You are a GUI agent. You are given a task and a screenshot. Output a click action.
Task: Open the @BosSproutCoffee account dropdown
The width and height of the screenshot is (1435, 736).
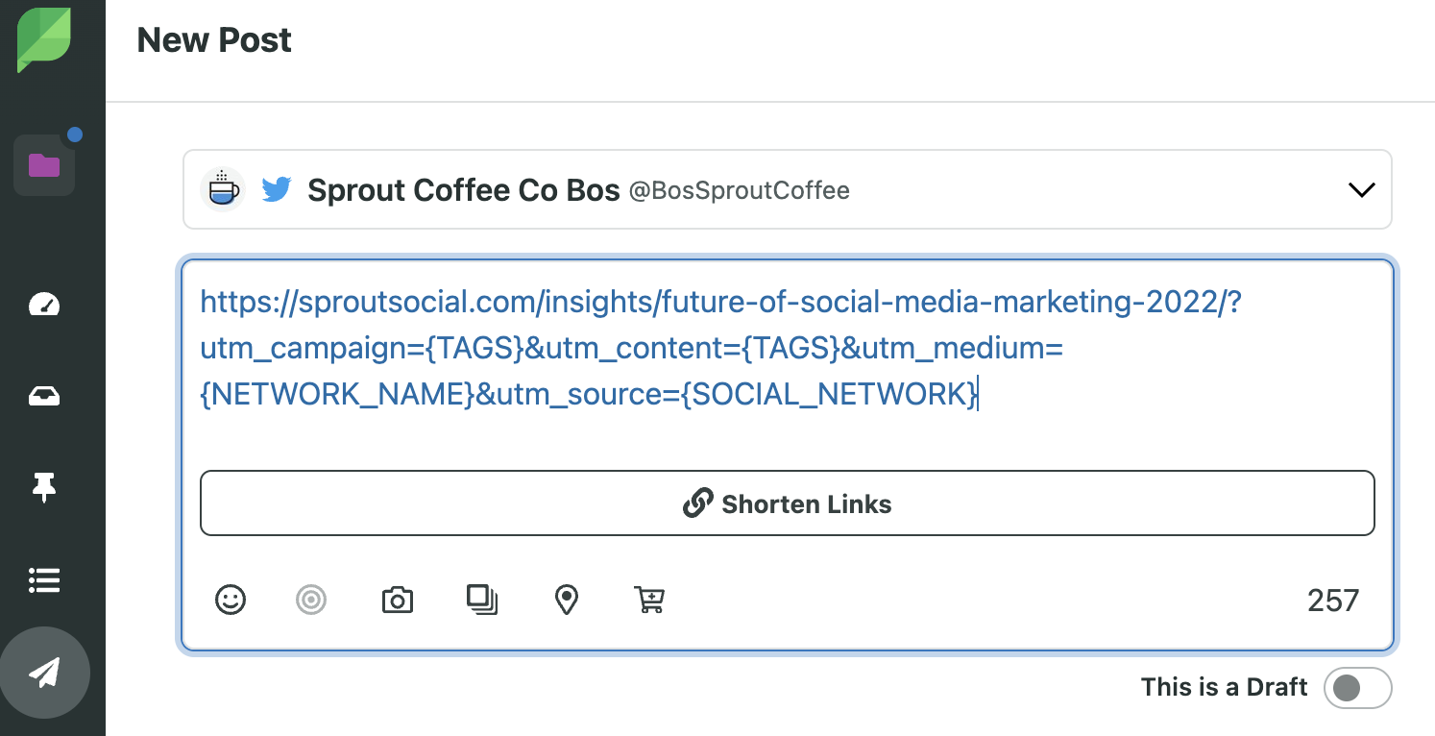click(x=739, y=190)
